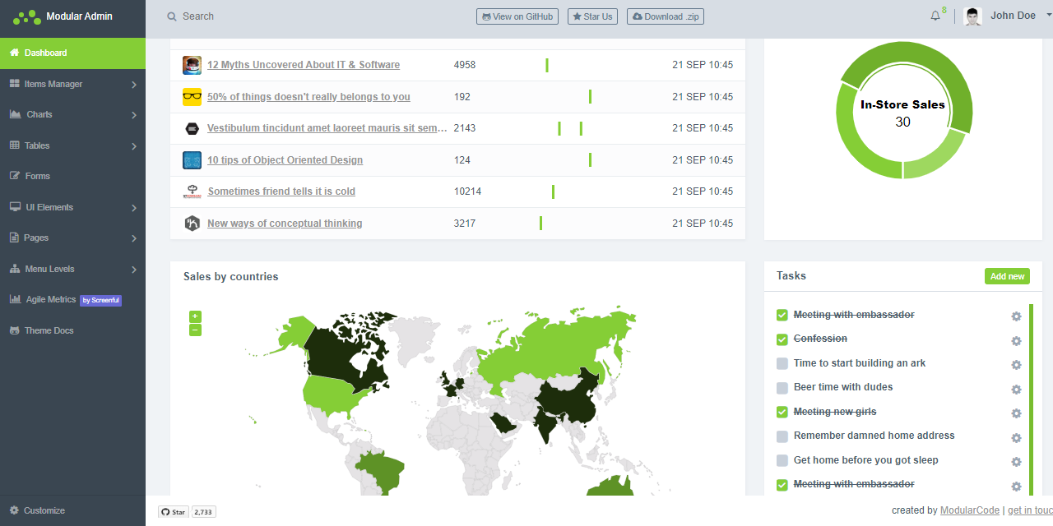Click the Menu Levels sitemap icon
This screenshot has width=1053, height=526.
tap(15, 269)
